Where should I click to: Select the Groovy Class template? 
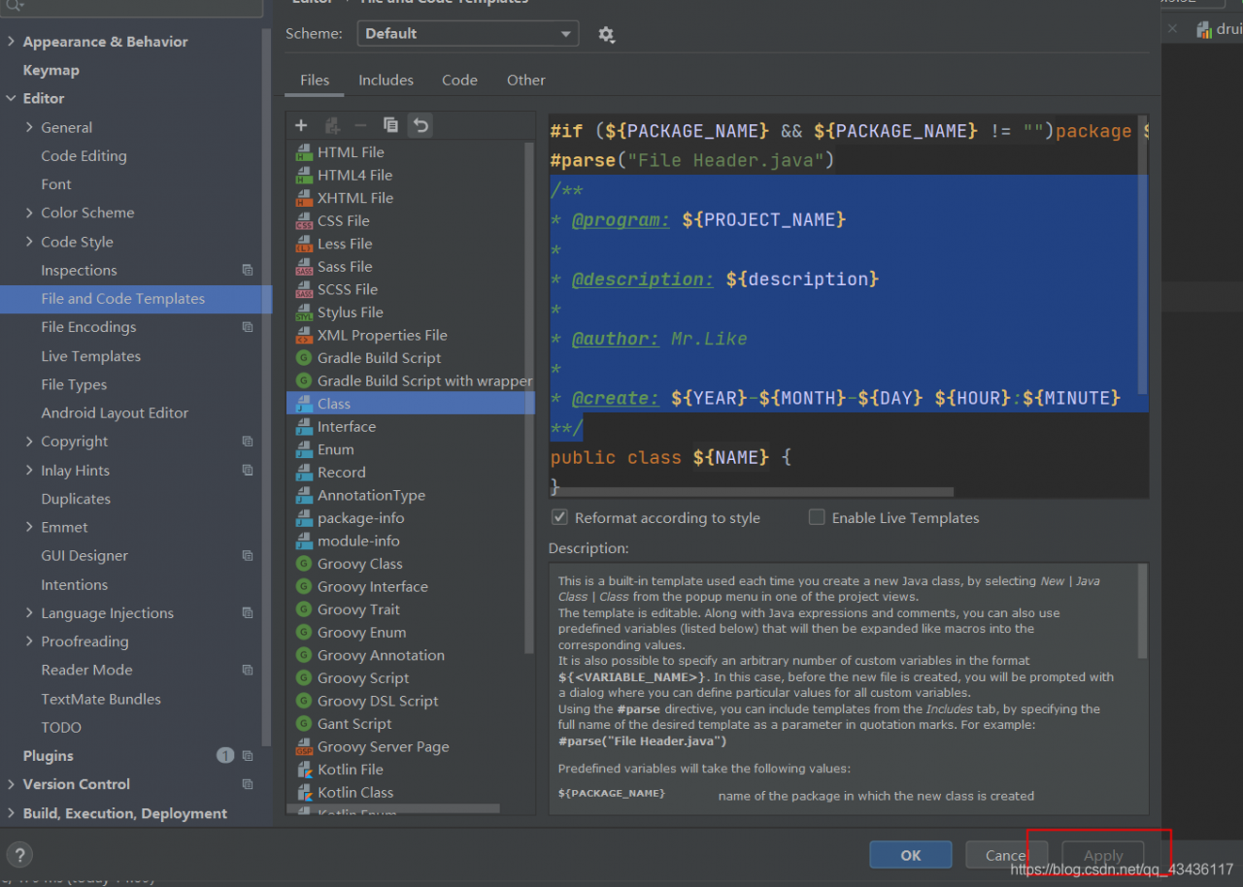pyautogui.click(x=359, y=564)
